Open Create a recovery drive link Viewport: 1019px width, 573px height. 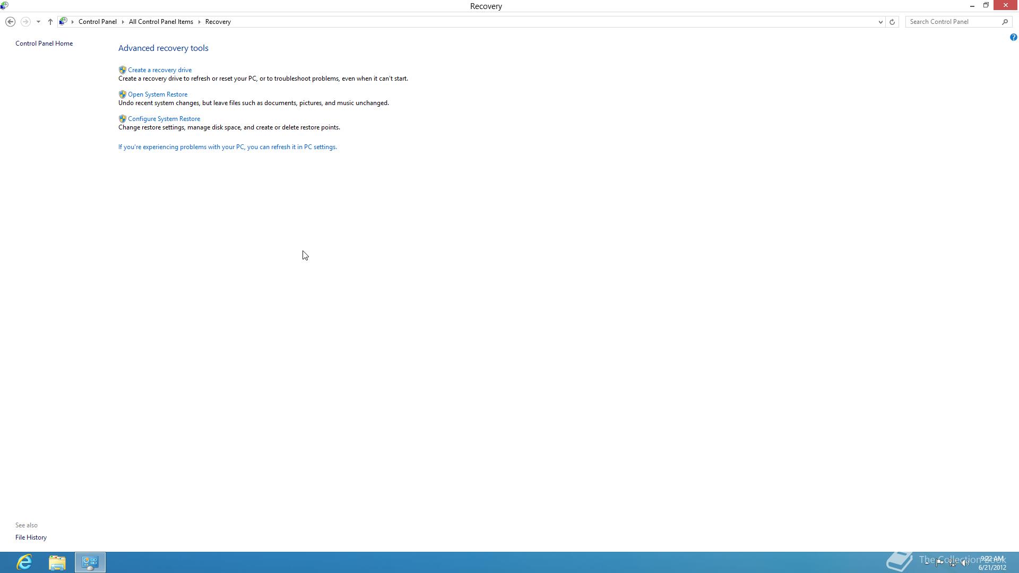[160, 70]
